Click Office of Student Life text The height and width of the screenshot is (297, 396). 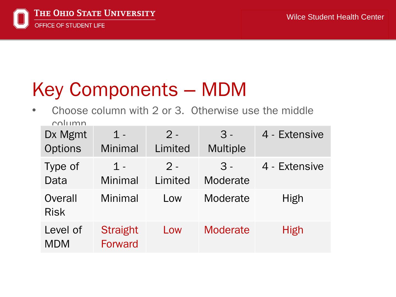pos(70,26)
